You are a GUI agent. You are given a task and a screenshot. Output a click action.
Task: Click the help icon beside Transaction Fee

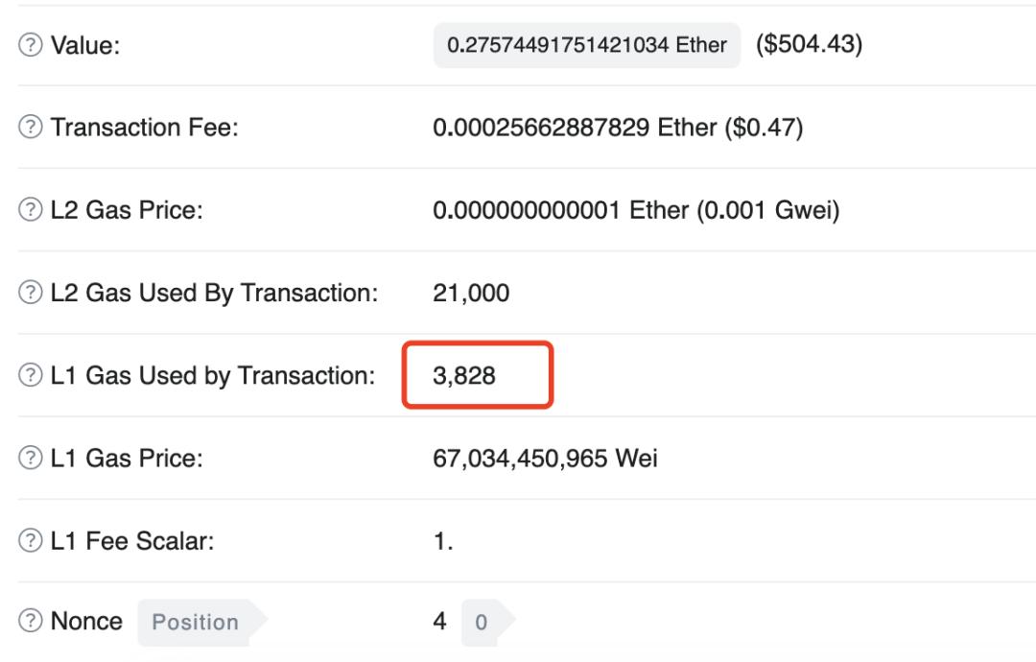click(x=31, y=128)
